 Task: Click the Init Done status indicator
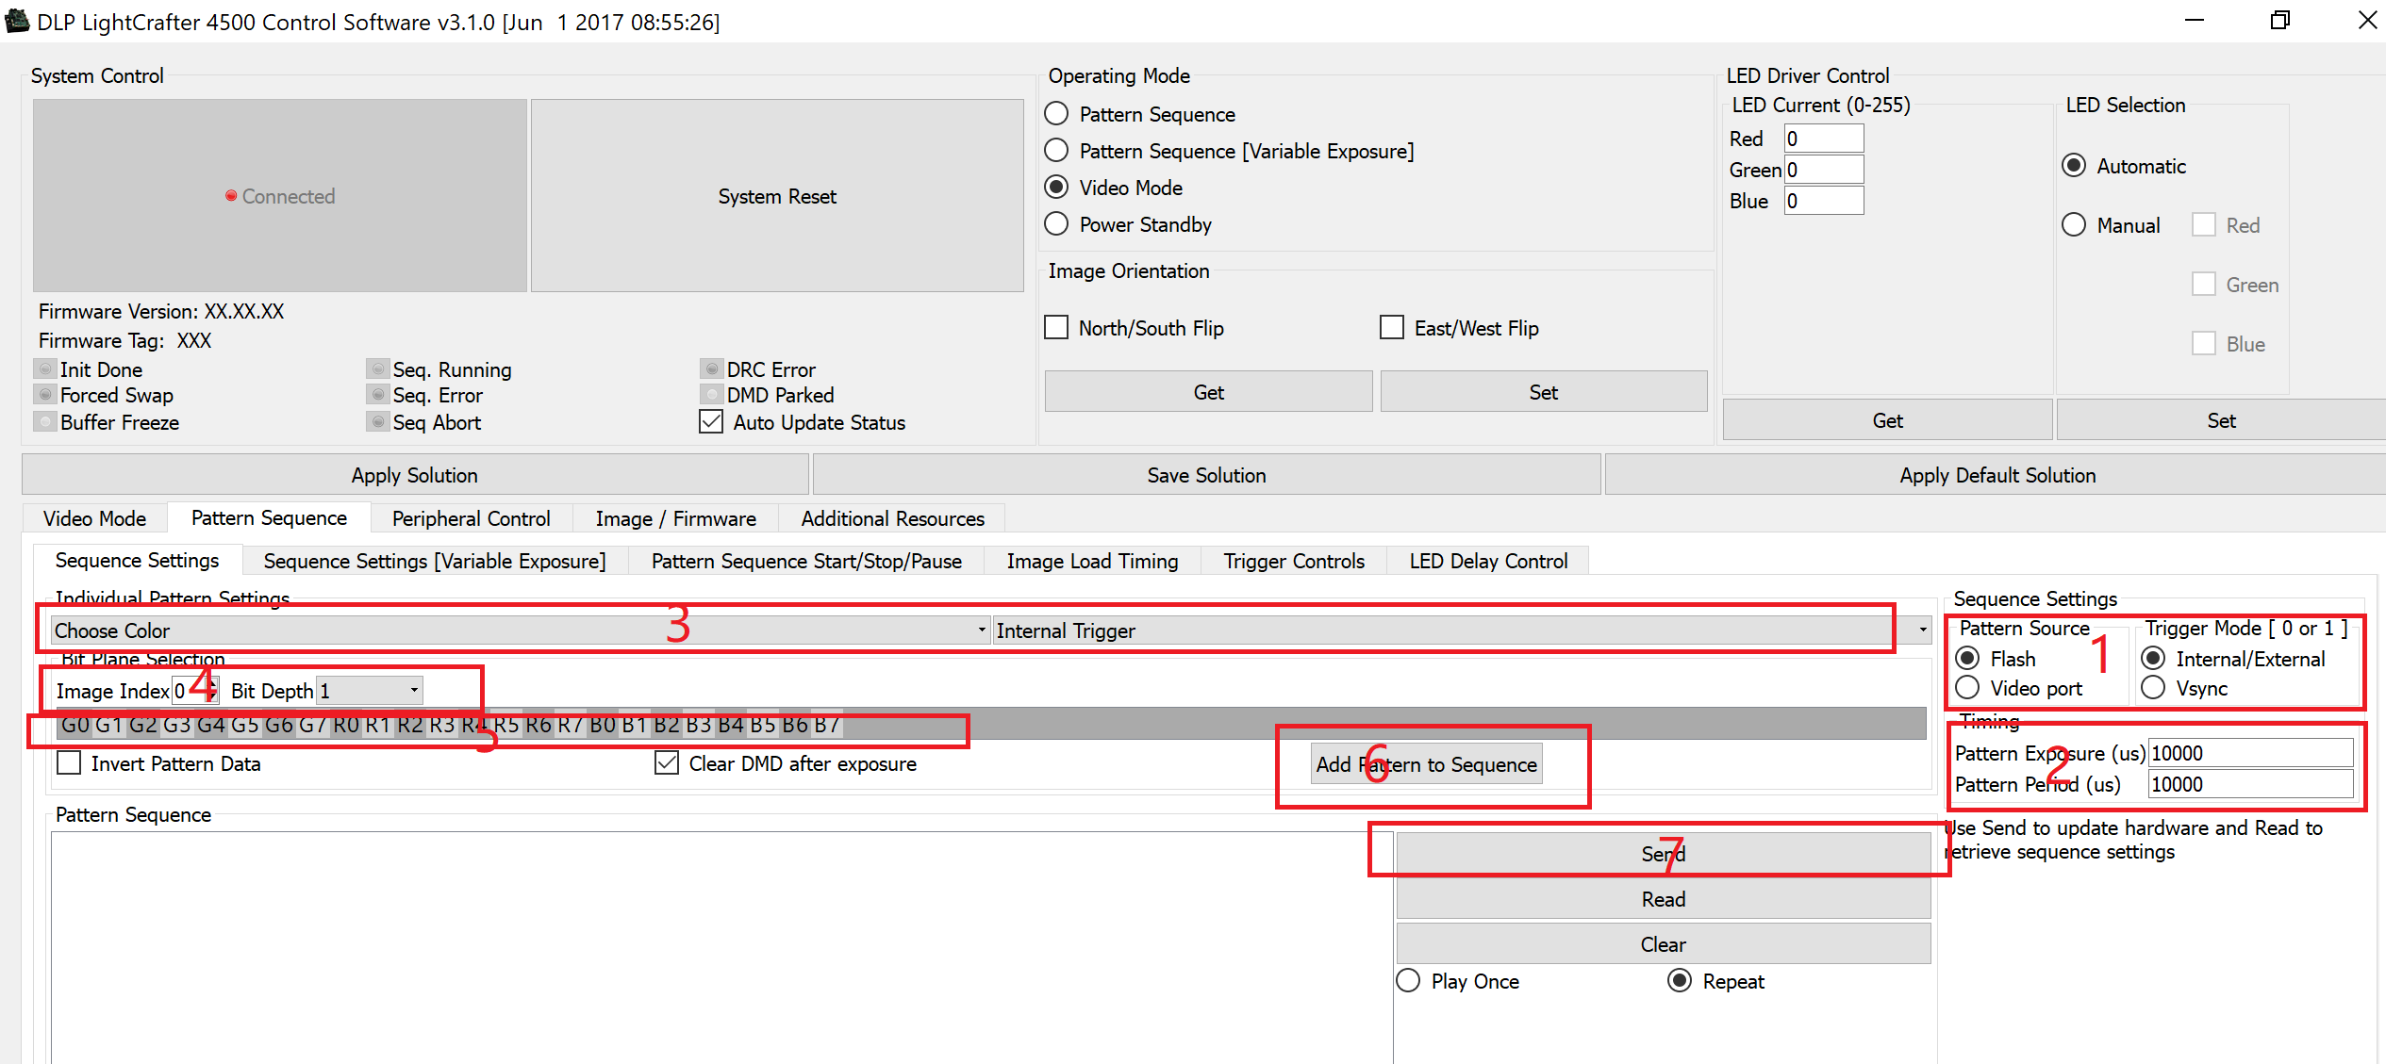pos(45,368)
